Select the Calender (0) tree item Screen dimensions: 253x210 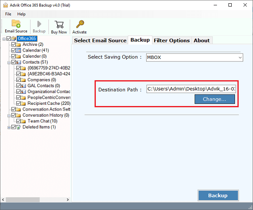[34, 56]
